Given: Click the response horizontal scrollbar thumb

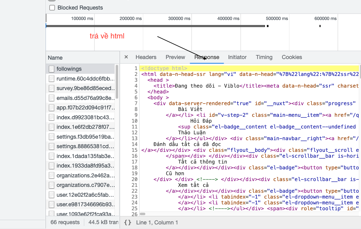Looking at the screenshot, I should coord(143,214).
